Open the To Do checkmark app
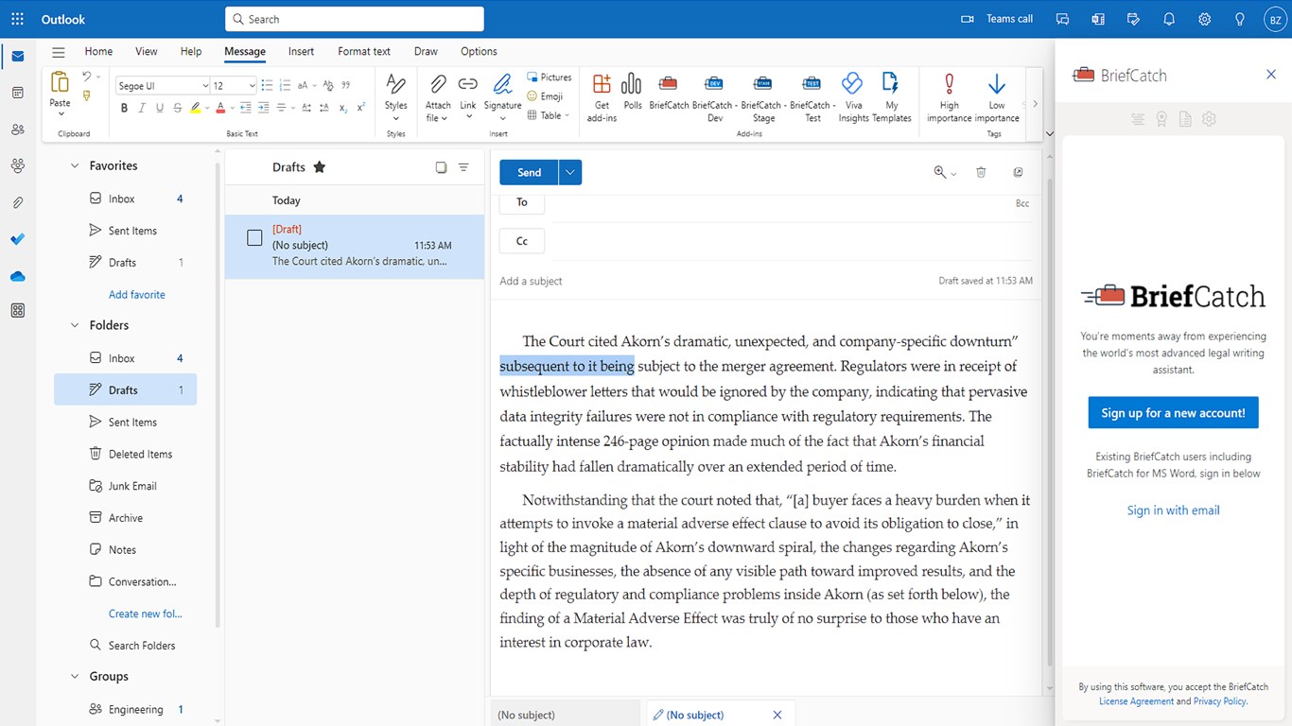1292x726 pixels. [x=17, y=239]
